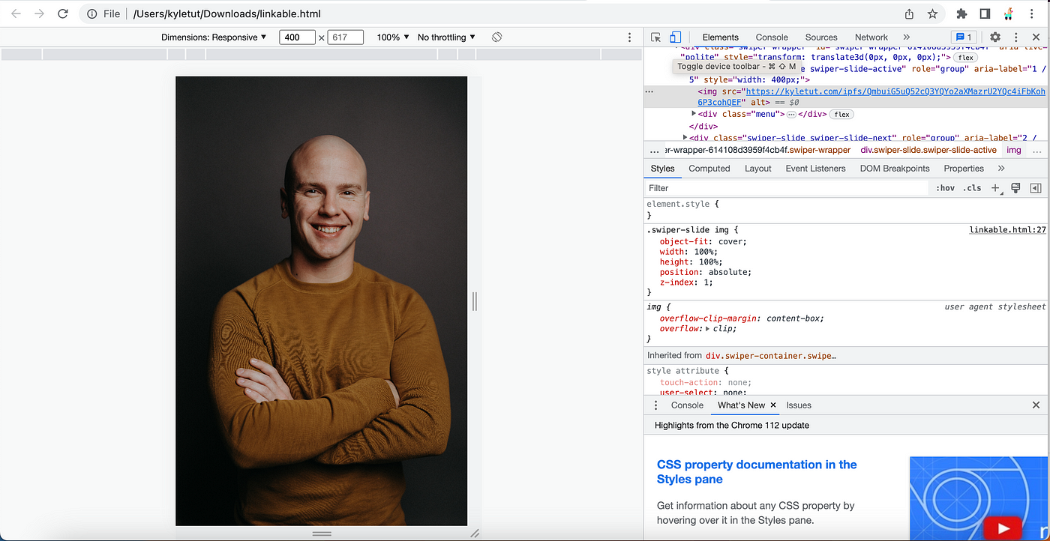View site information icon next to File
This screenshot has width=1050, height=541.
pyautogui.click(x=91, y=13)
